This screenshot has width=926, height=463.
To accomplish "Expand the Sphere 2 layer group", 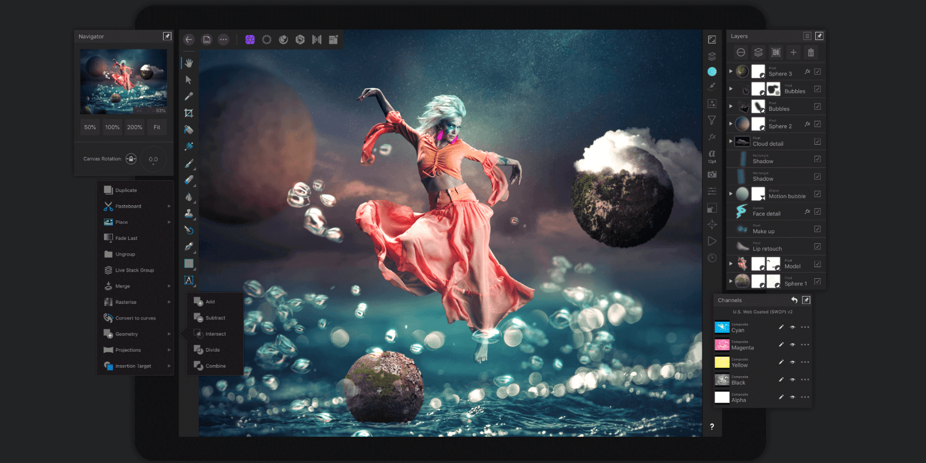I will [x=731, y=124].
